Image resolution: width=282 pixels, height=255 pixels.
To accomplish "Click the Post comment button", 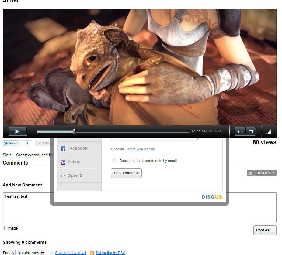I will (126, 173).
